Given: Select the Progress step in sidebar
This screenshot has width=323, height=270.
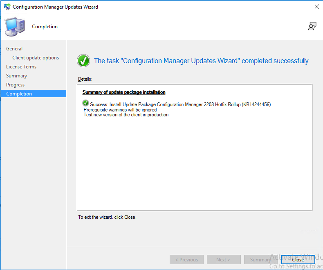Looking at the screenshot, I should pos(15,85).
